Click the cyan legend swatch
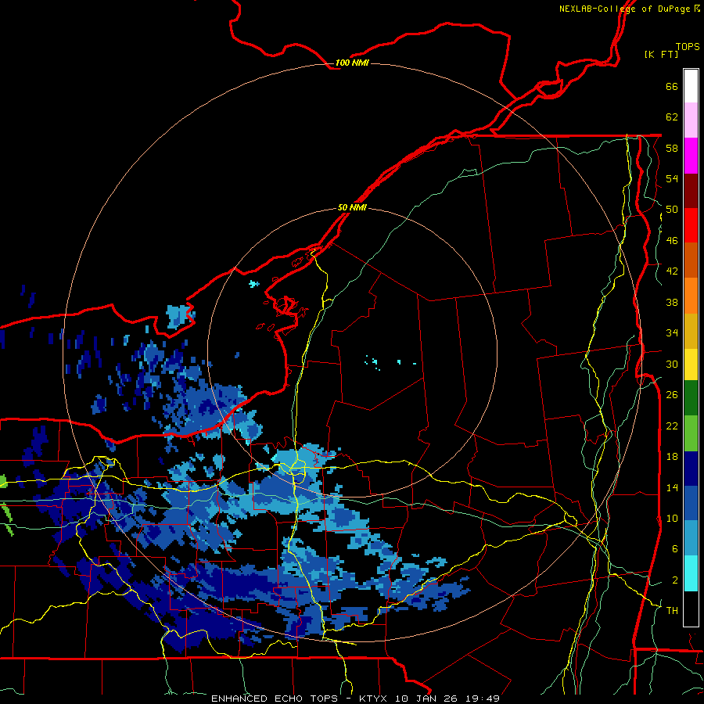This screenshot has width=704, height=704. (x=691, y=573)
